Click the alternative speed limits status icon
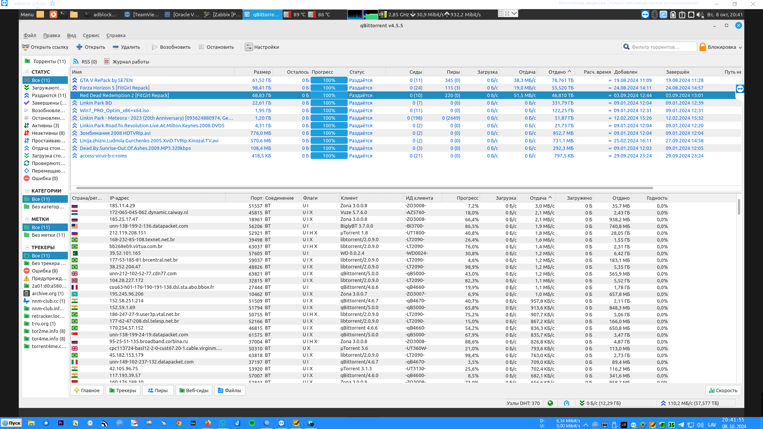This screenshot has width=763, height=429. [567, 403]
